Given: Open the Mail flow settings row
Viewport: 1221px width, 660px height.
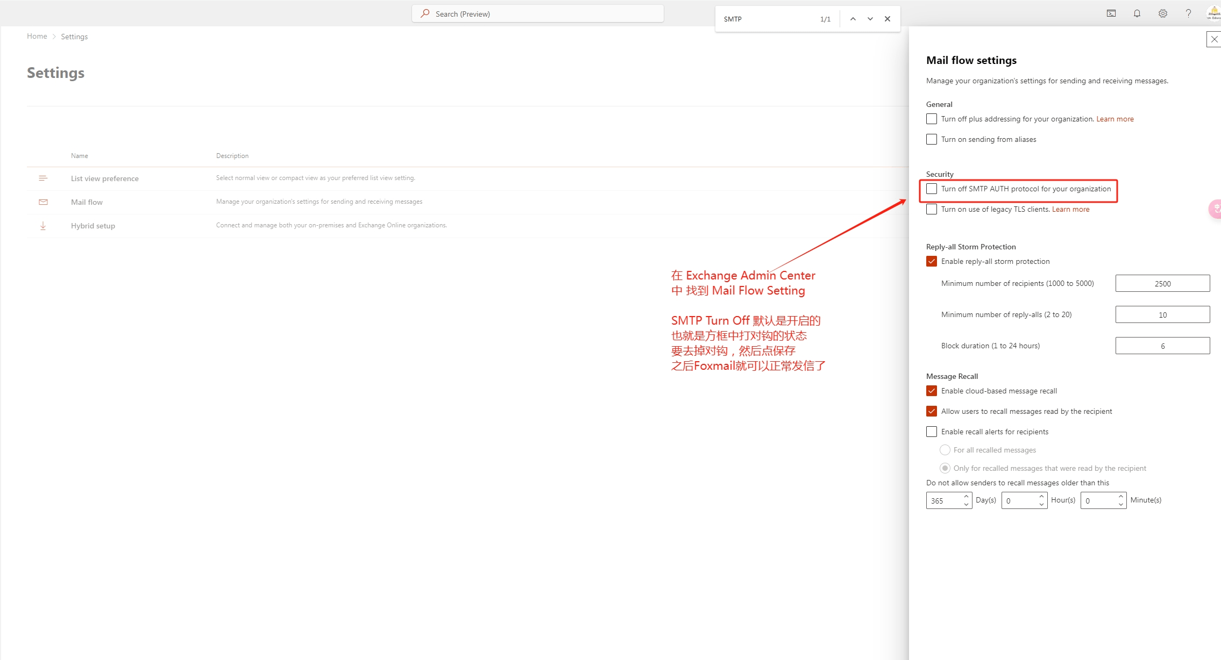Looking at the screenshot, I should [x=87, y=202].
